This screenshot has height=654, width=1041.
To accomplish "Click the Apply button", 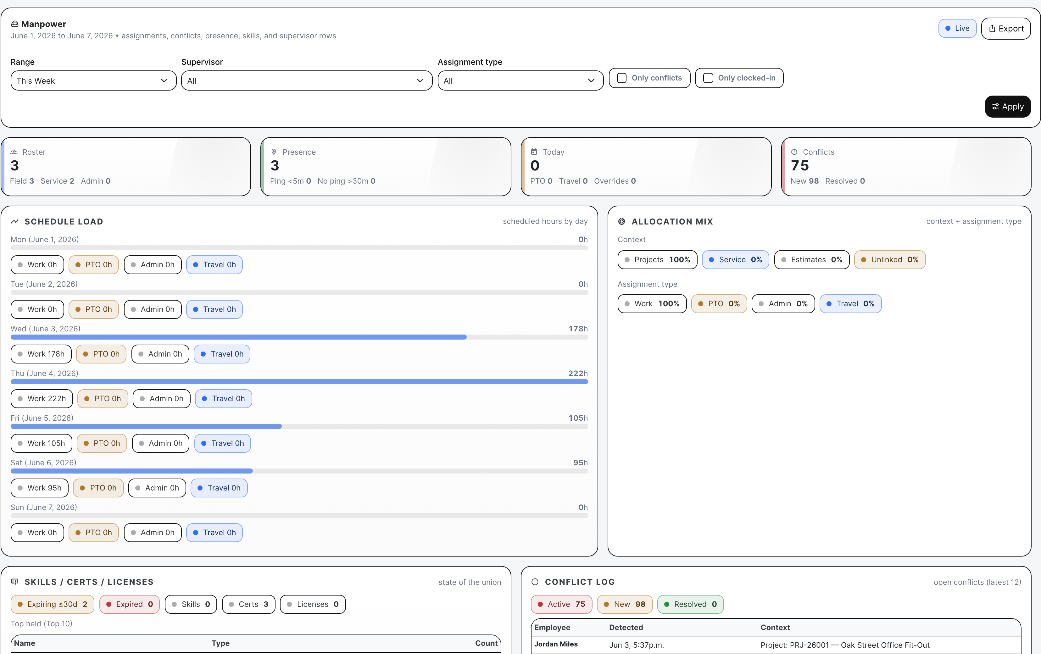I will (1008, 107).
